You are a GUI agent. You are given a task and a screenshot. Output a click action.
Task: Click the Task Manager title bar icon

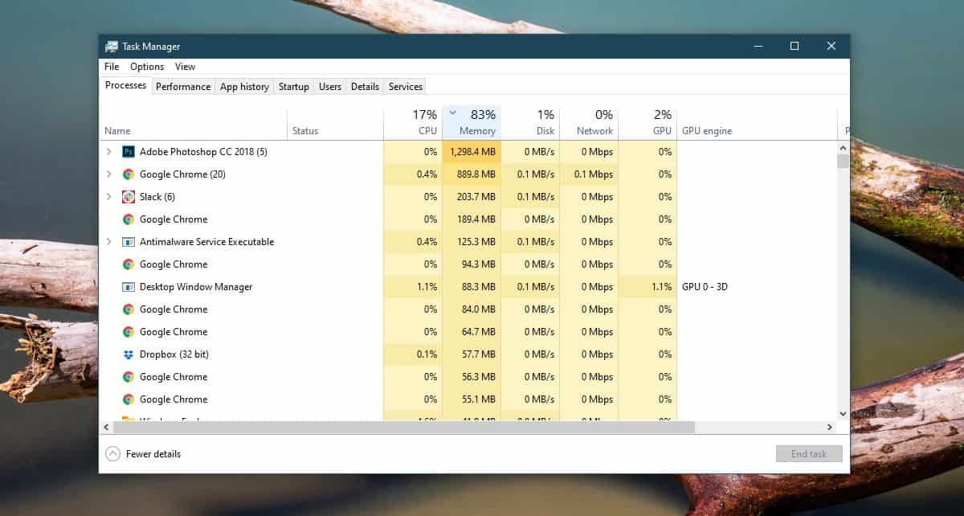click(112, 47)
